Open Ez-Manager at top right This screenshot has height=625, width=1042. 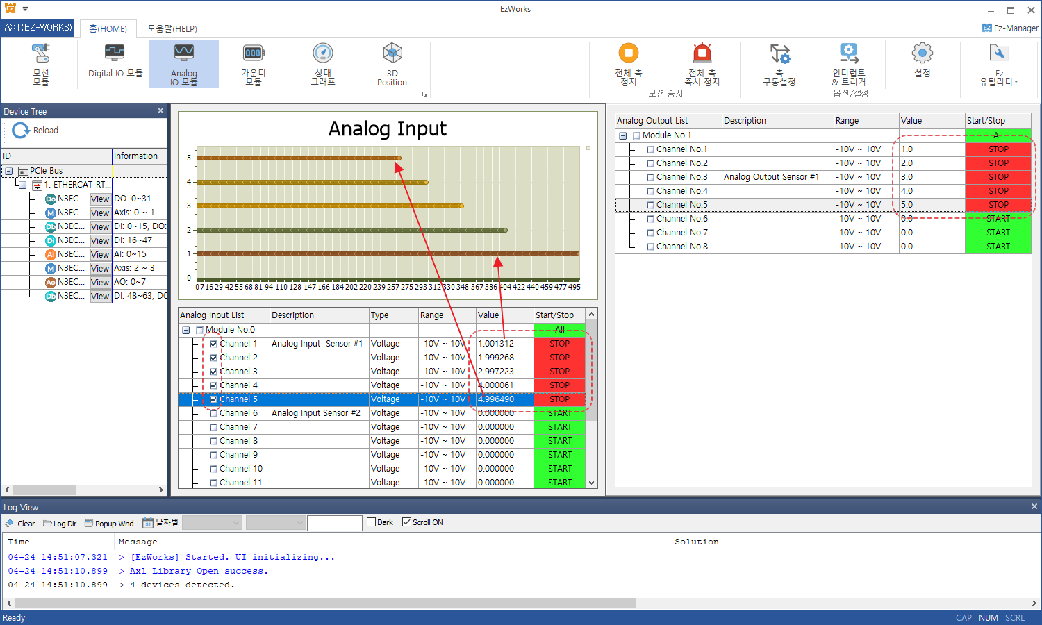1010,28
